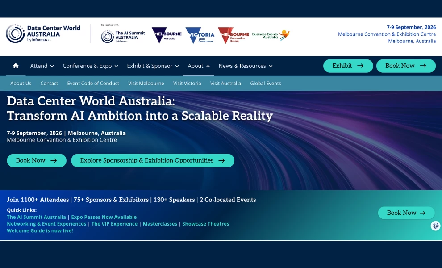Screen dimensions: 442x268
Task: Click Book Now in the navbar
Action: pos(406,66)
